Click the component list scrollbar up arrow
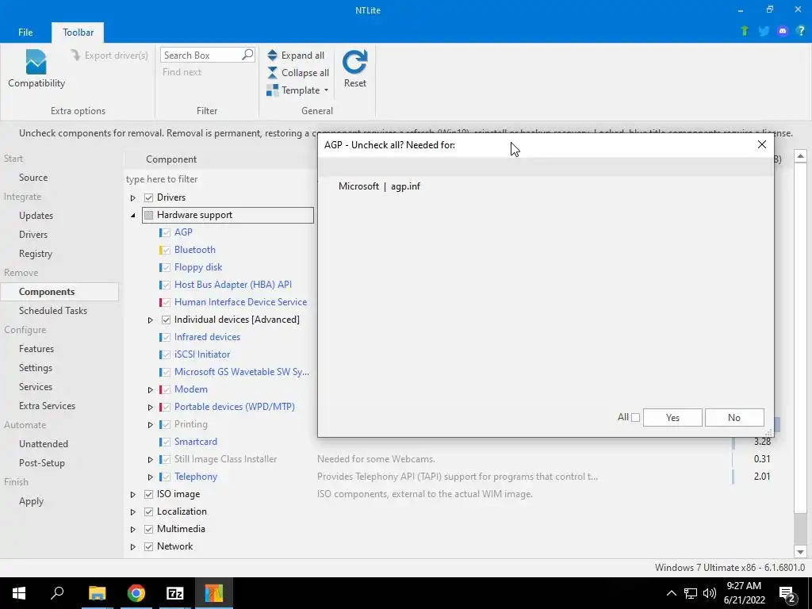This screenshot has height=609, width=812. (800, 156)
